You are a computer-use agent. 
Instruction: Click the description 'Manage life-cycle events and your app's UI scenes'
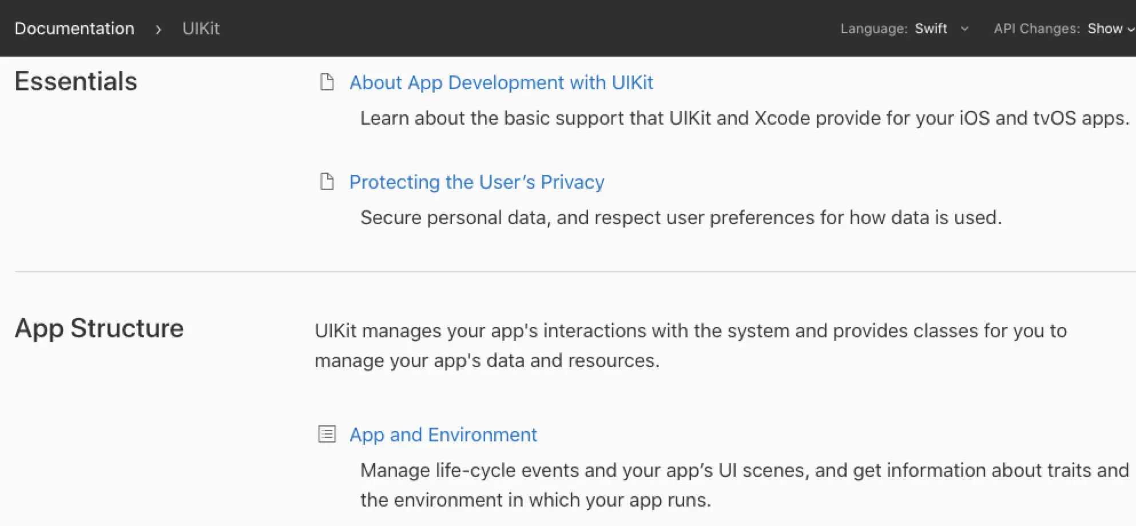point(744,485)
